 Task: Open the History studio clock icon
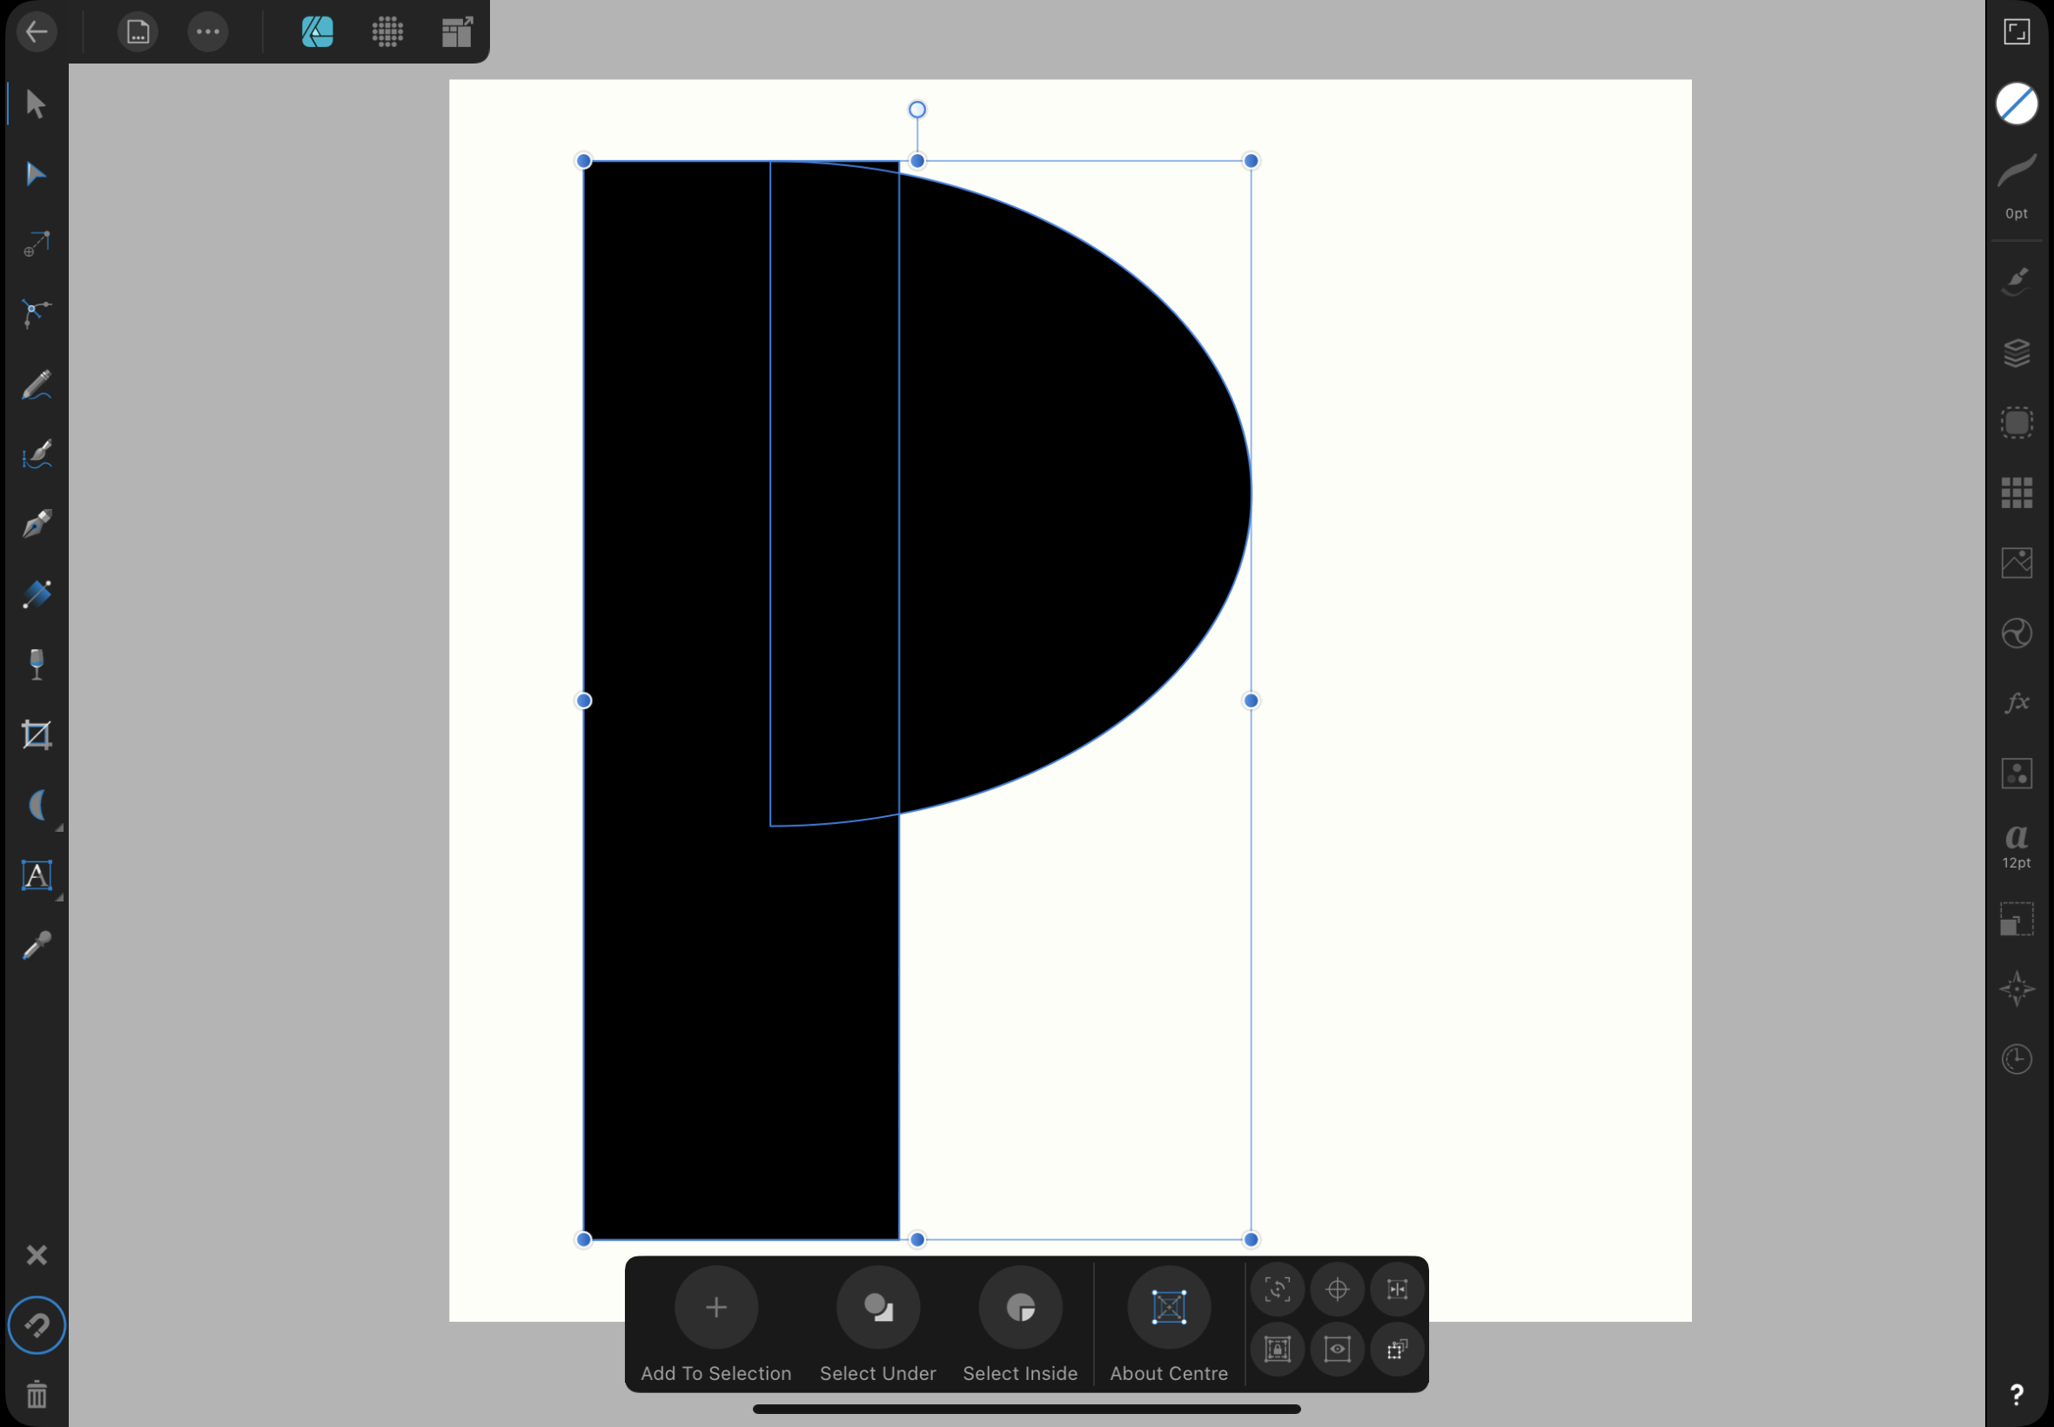(2016, 1060)
